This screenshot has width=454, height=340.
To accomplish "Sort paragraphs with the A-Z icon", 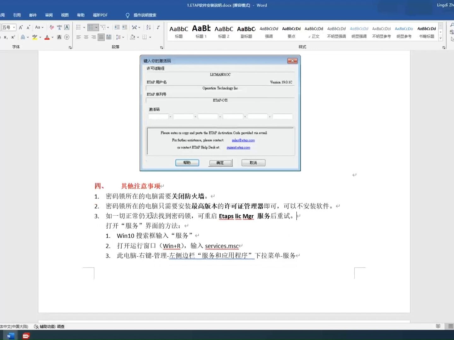I will pos(148,27).
